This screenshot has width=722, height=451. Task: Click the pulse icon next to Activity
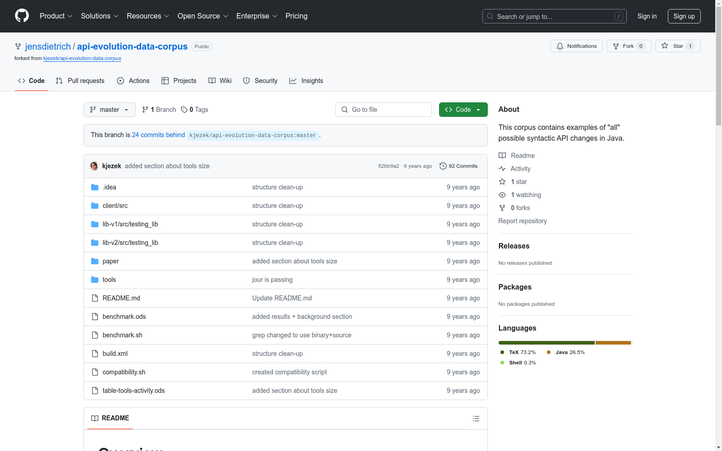click(x=502, y=169)
